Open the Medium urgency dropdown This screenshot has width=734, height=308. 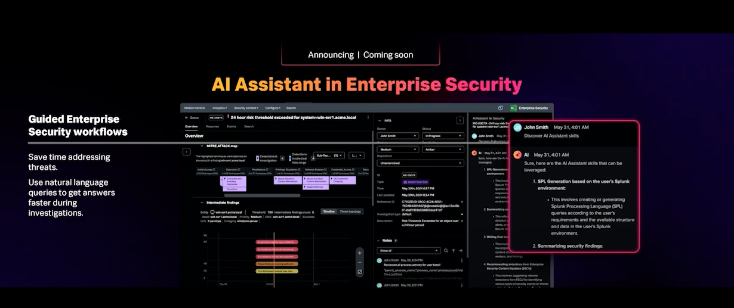point(398,150)
